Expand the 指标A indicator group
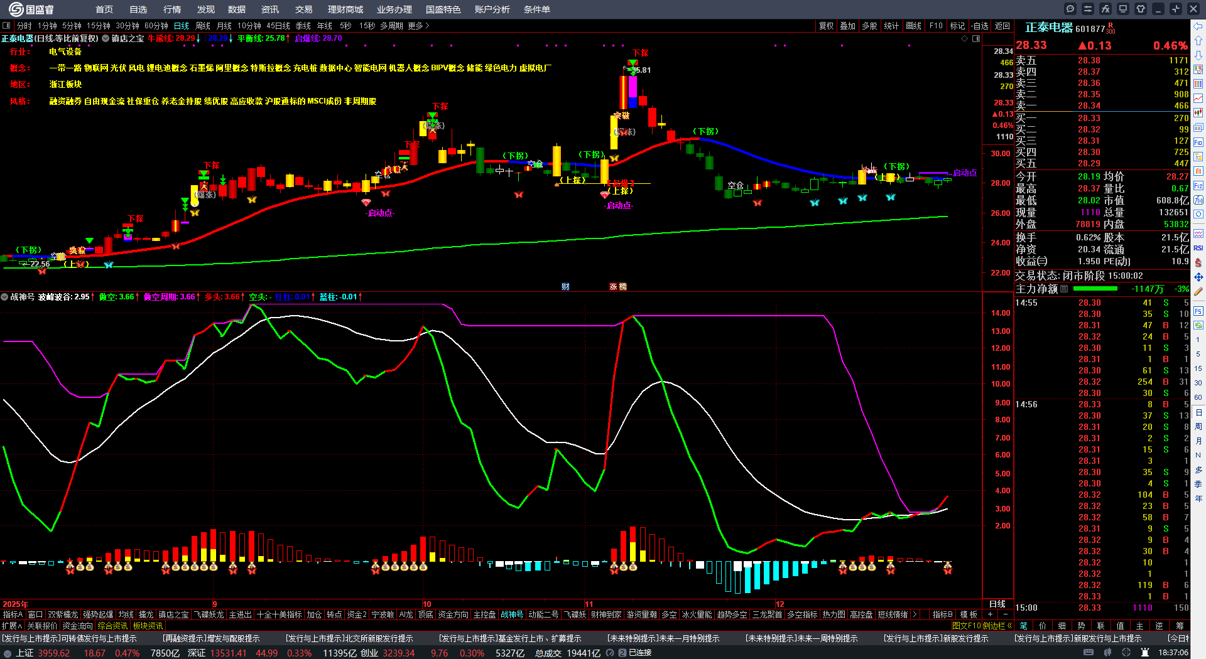The width and height of the screenshot is (1206, 659). pos(13,614)
